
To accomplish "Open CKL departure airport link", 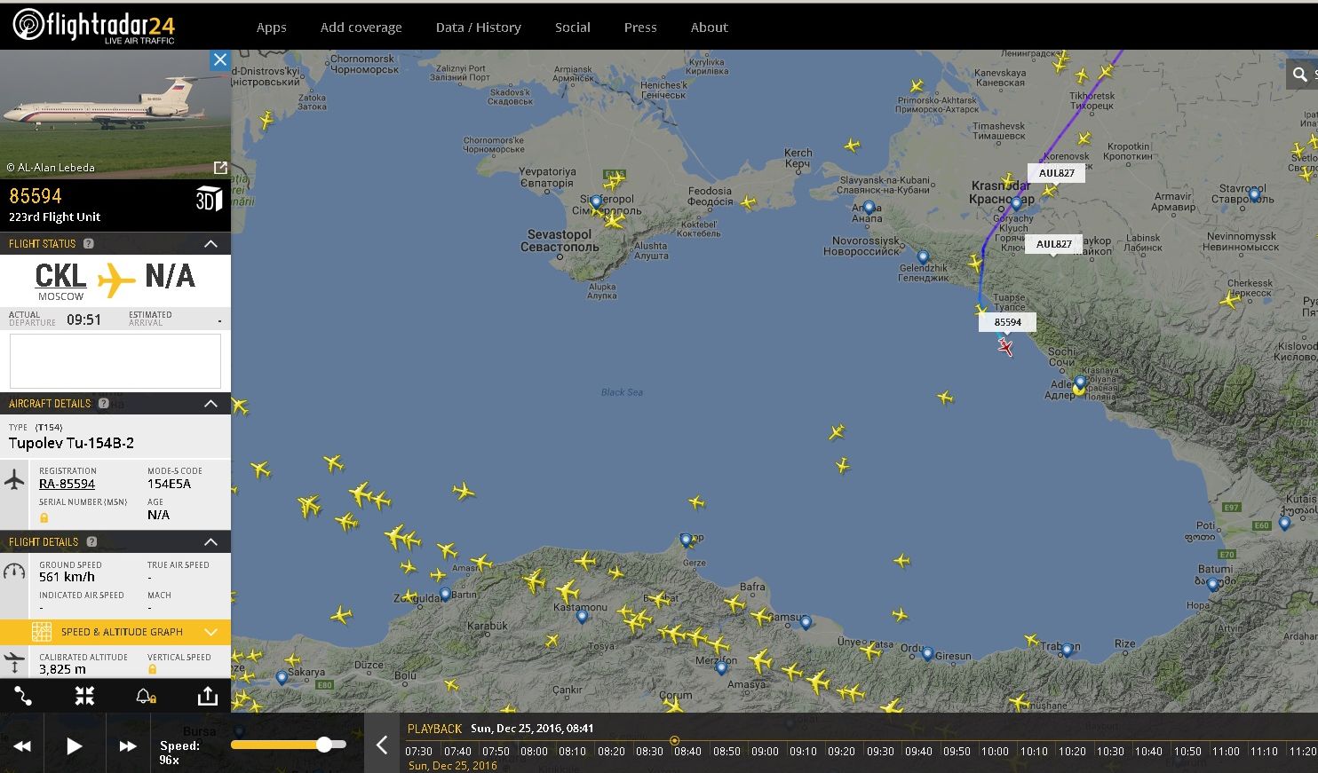I will click(60, 276).
